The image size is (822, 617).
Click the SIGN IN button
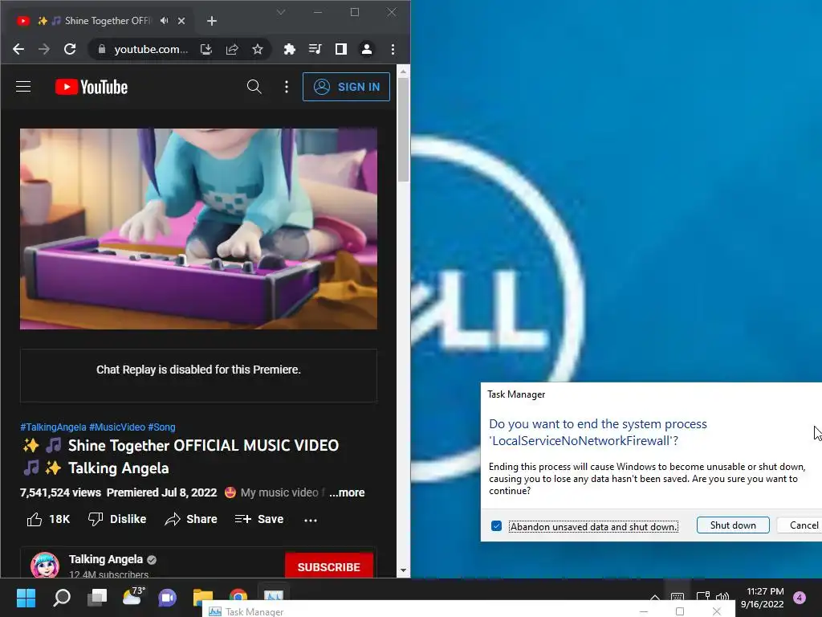point(346,87)
